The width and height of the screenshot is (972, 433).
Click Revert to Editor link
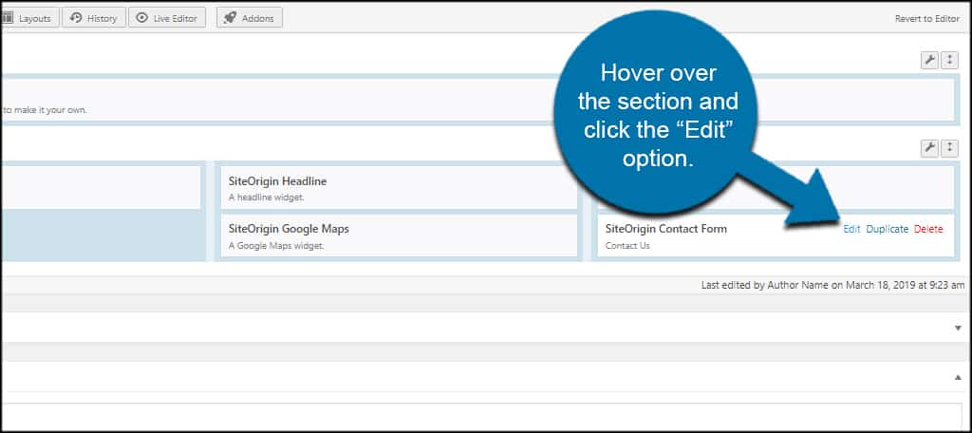pos(926,19)
